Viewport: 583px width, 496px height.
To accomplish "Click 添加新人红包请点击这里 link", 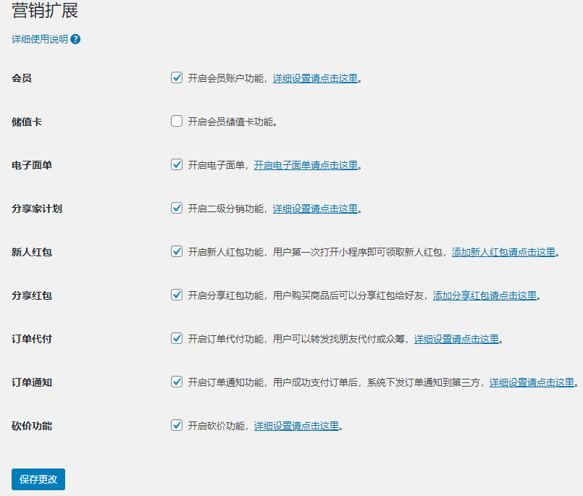I will tap(503, 252).
